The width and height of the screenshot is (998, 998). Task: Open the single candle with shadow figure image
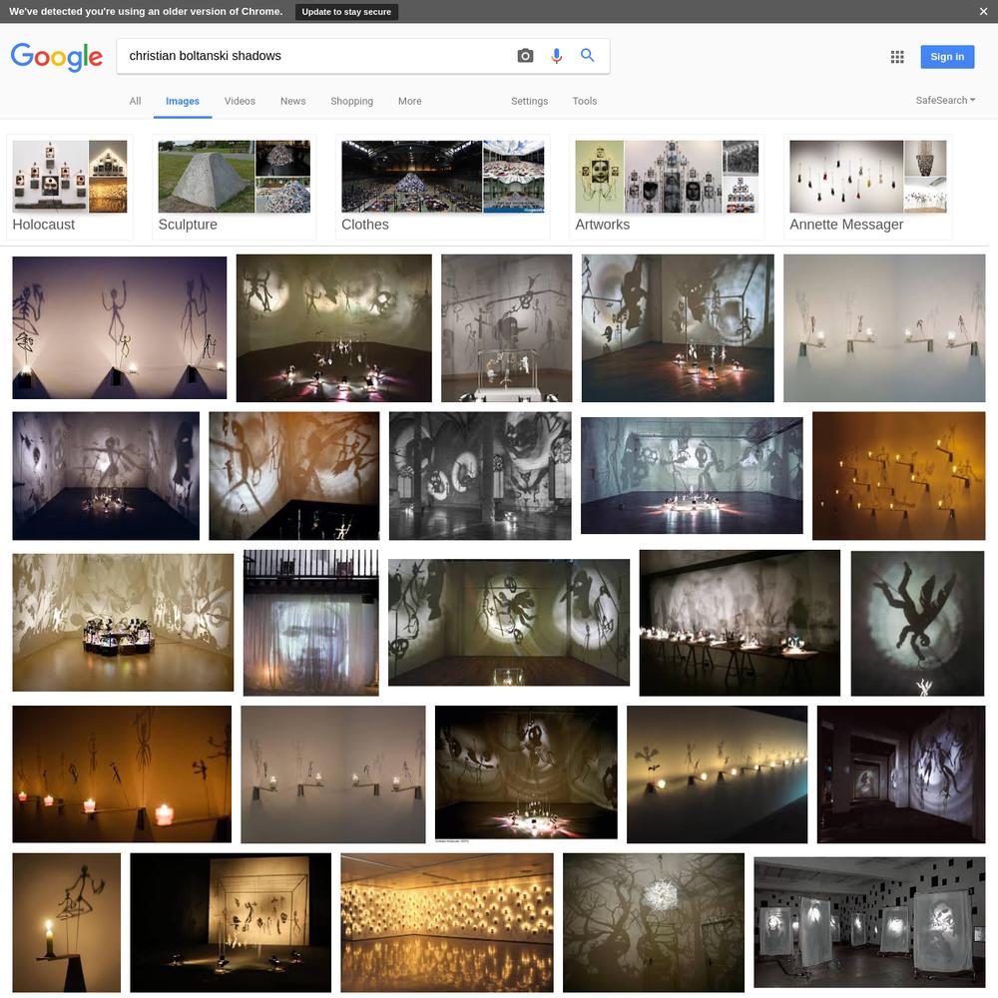point(66,922)
